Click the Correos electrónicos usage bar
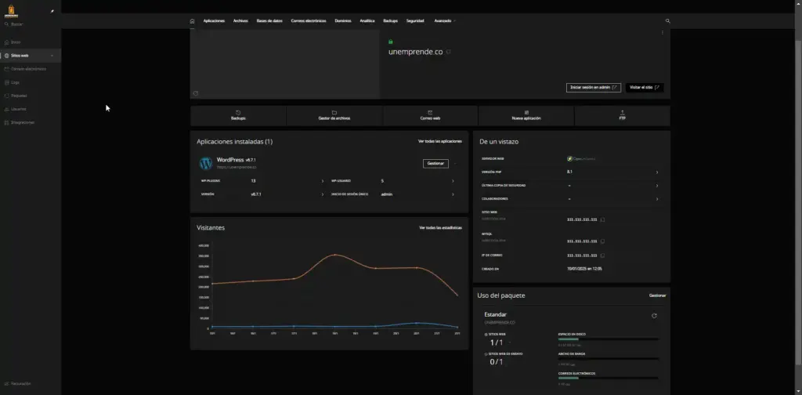 click(x=608, y=378)
